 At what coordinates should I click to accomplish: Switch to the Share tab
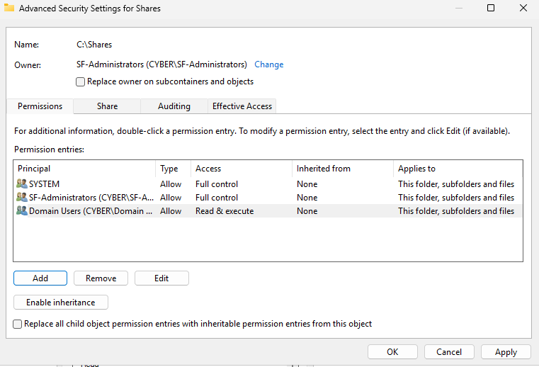coord(108,106)
